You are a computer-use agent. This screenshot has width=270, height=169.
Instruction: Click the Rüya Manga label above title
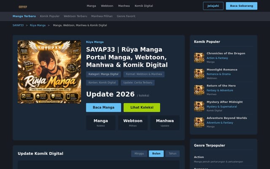[x=95, y=42]
